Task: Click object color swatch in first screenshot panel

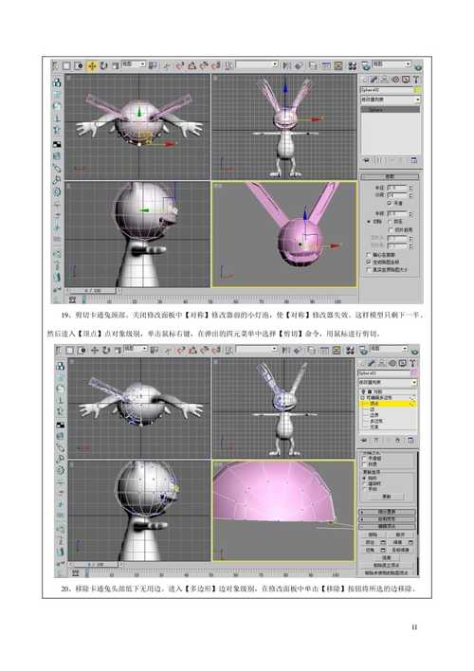Action: (417, 90)
